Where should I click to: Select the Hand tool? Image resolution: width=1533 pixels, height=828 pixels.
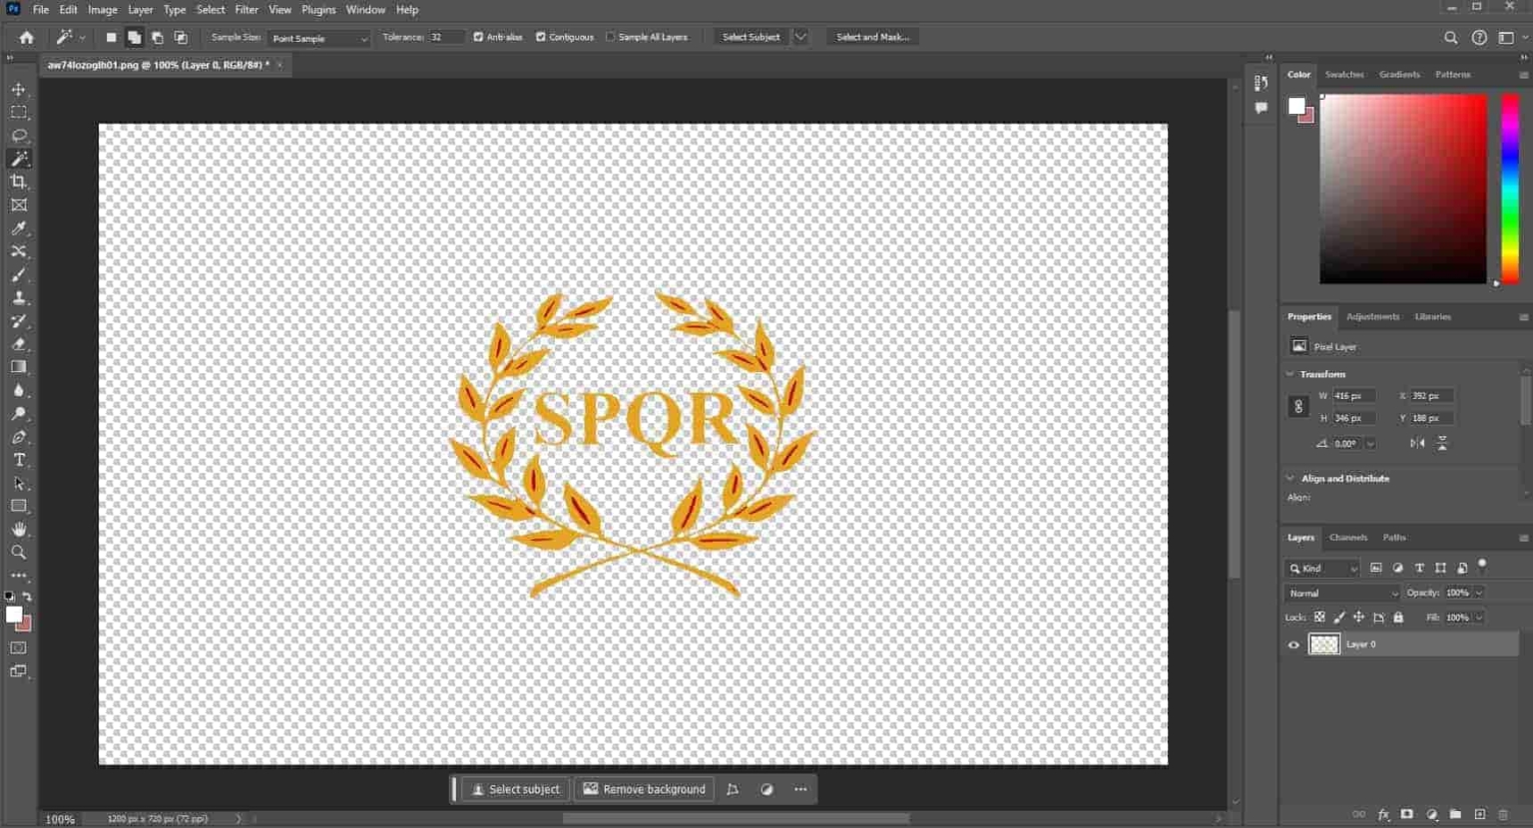coord(19,530)
